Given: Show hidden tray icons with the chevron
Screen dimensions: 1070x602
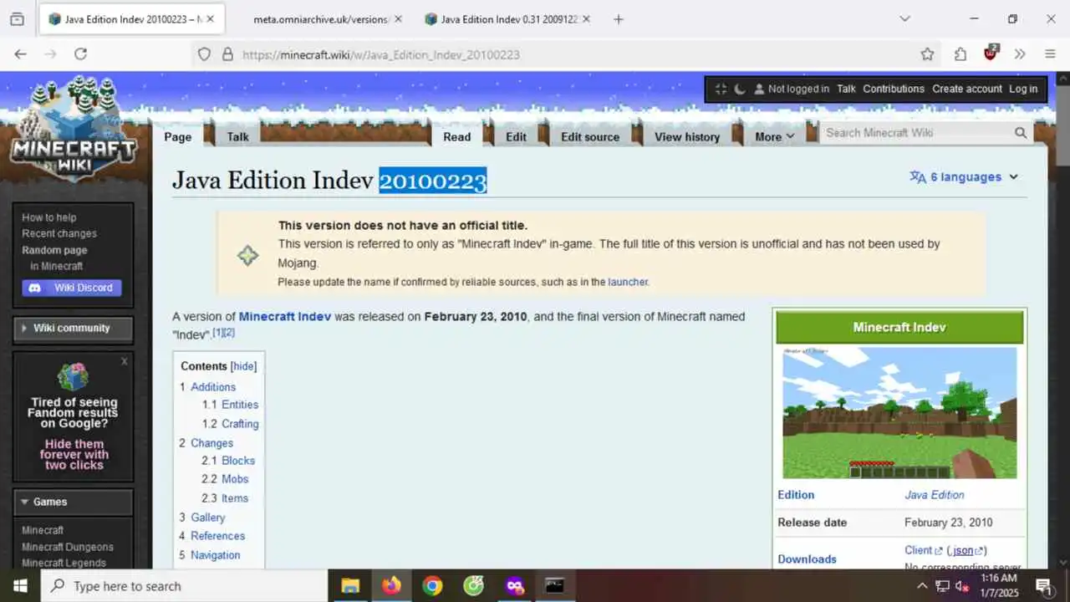Looking at the screenshot, I should [922, 586].
